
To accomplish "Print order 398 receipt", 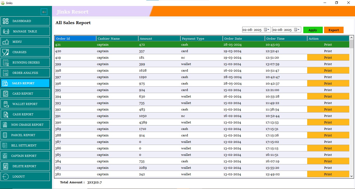I will point(328,71).
